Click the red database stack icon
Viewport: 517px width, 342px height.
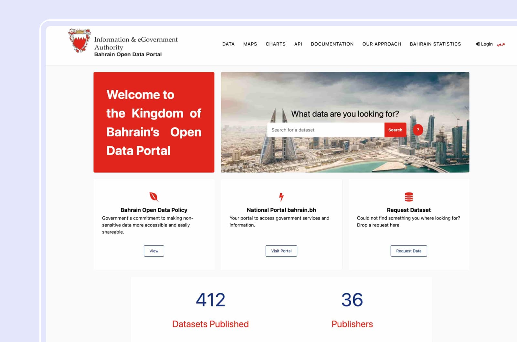[409, 197]
